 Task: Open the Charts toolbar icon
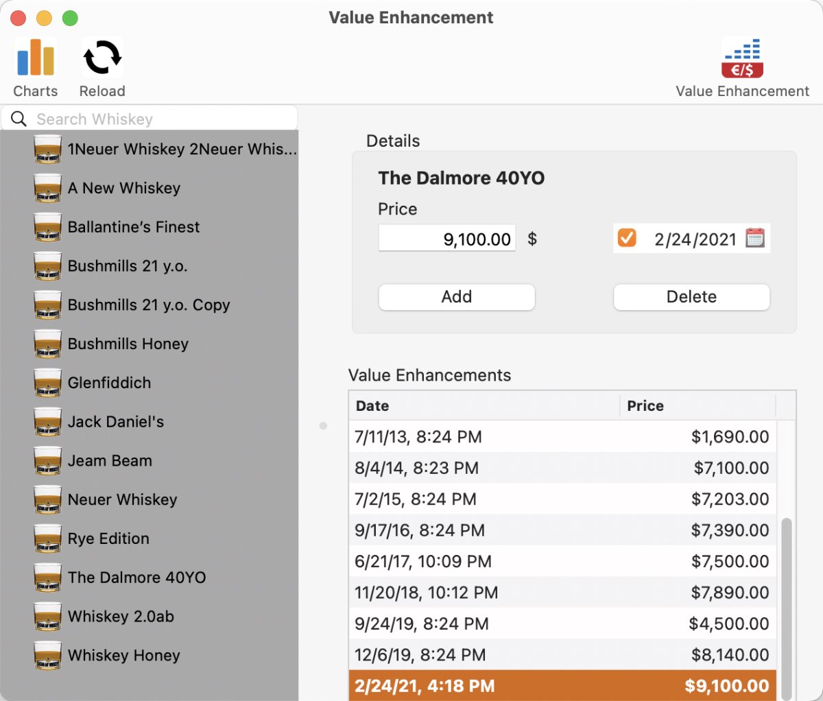tap(36, 58)
